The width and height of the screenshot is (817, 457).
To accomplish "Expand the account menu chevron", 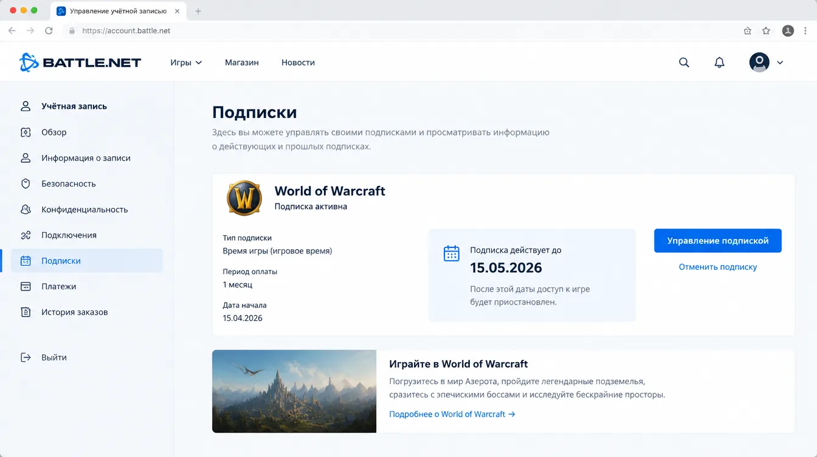I will tap(781, 62).
